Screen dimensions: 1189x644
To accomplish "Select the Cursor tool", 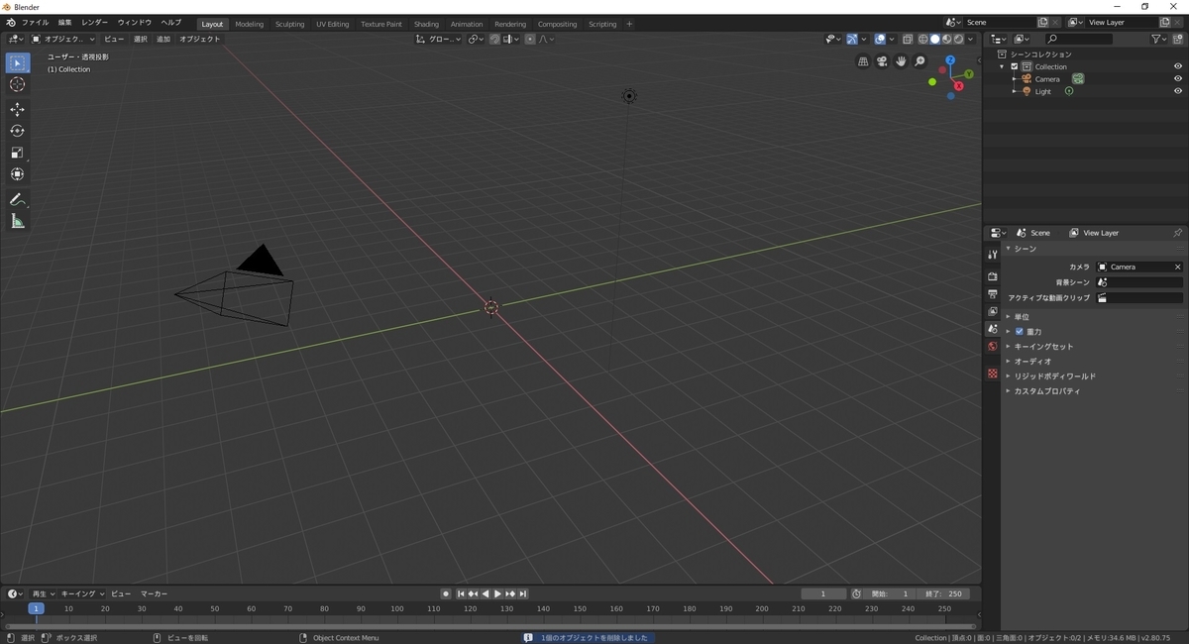I will pyautogui.click(x=17, y=85).
